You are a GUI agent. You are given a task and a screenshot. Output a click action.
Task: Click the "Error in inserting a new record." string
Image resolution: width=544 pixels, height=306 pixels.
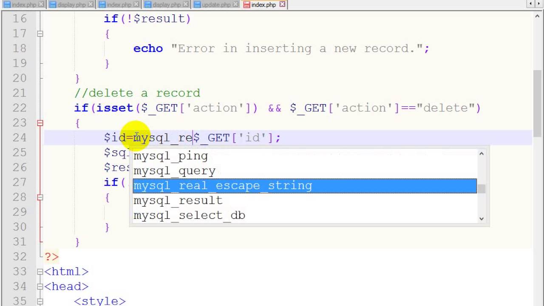click(297, 48)
